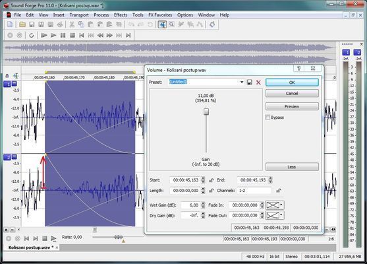This screenshot has height=264, width=367.
Task: Toggle meter channel 1 button
Action: [x=346, y=52]
